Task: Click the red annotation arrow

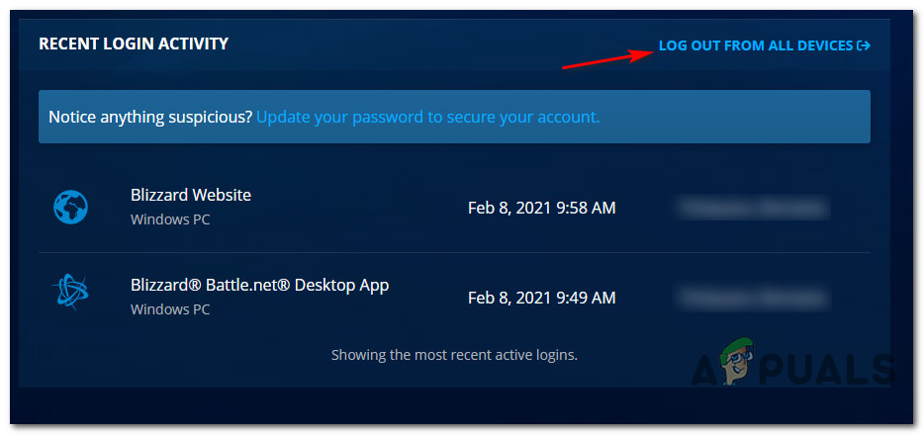Action: 605,56
